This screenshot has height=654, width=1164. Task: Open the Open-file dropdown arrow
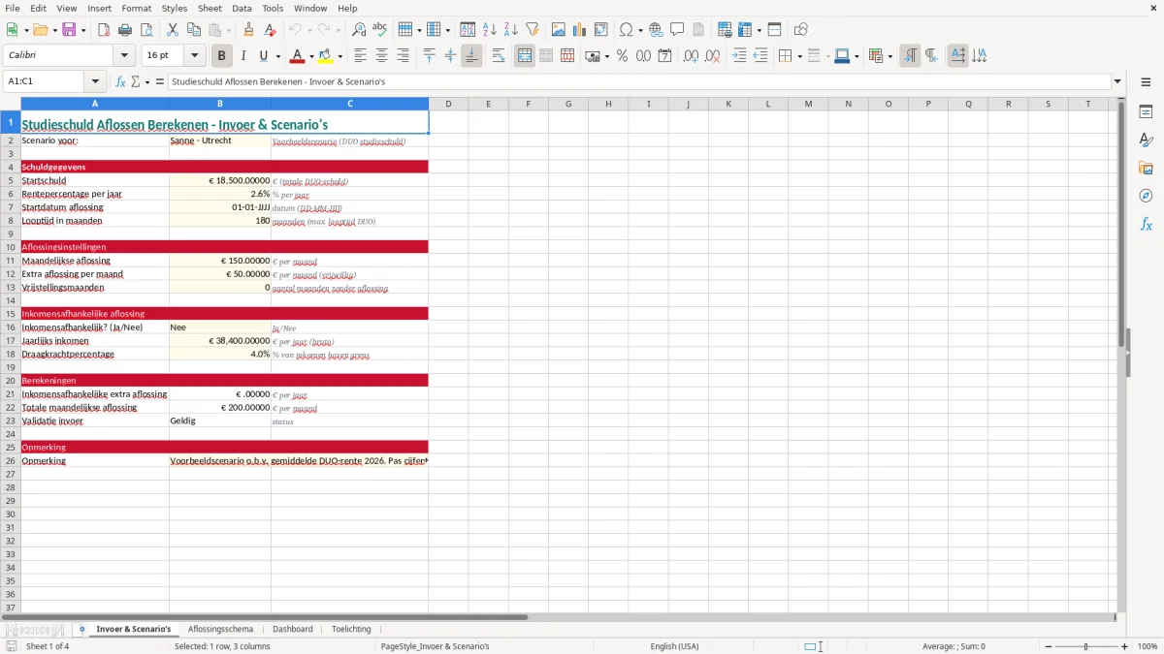tap(54, 30)
